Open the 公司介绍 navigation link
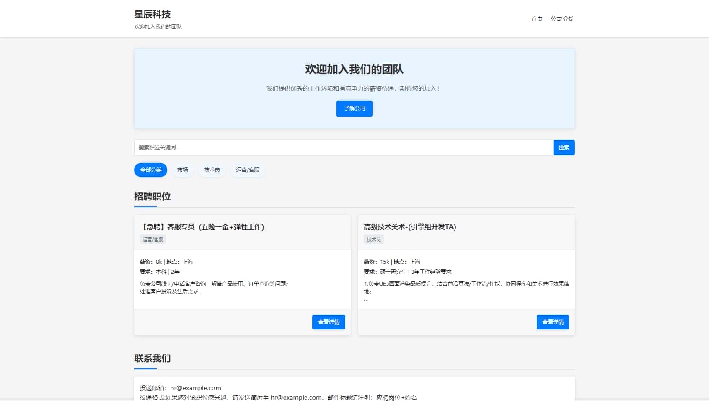The image size is (709, 401). [562, 19]
